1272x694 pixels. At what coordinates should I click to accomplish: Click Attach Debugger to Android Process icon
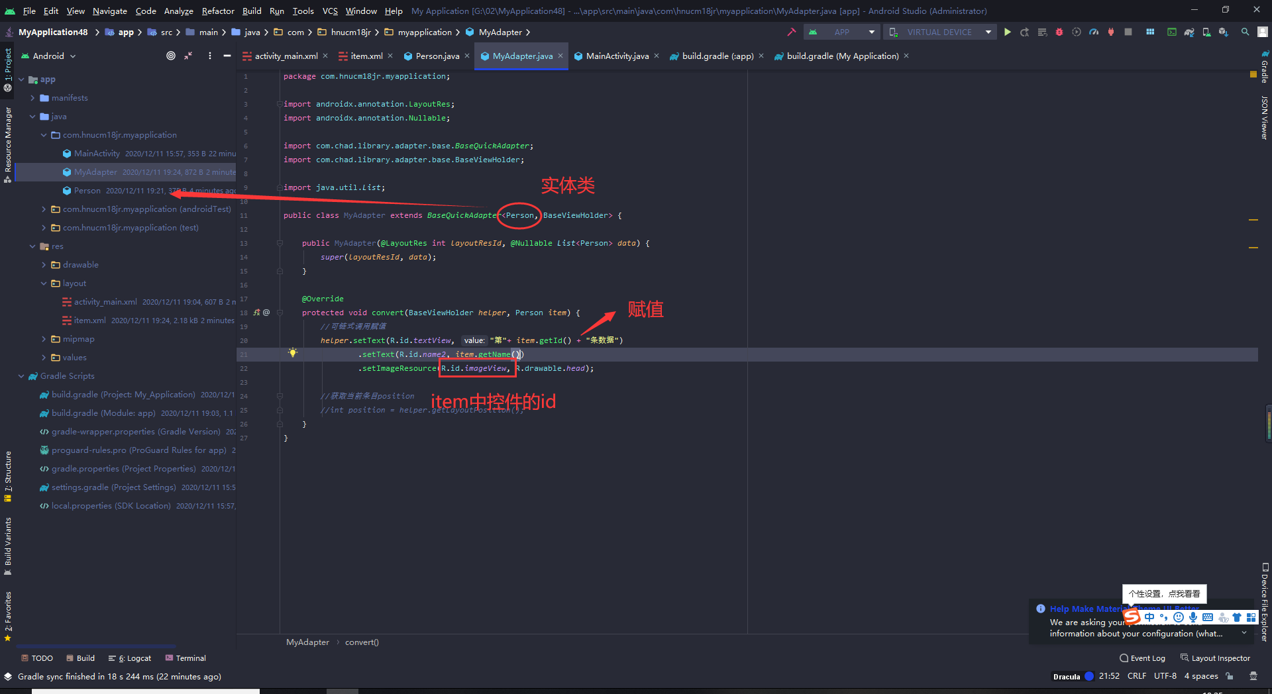tap(1111, 32)
